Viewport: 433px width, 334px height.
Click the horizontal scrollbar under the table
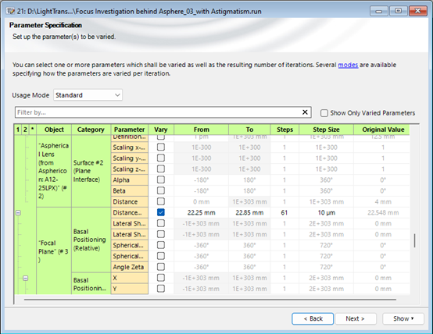[210, 299]
